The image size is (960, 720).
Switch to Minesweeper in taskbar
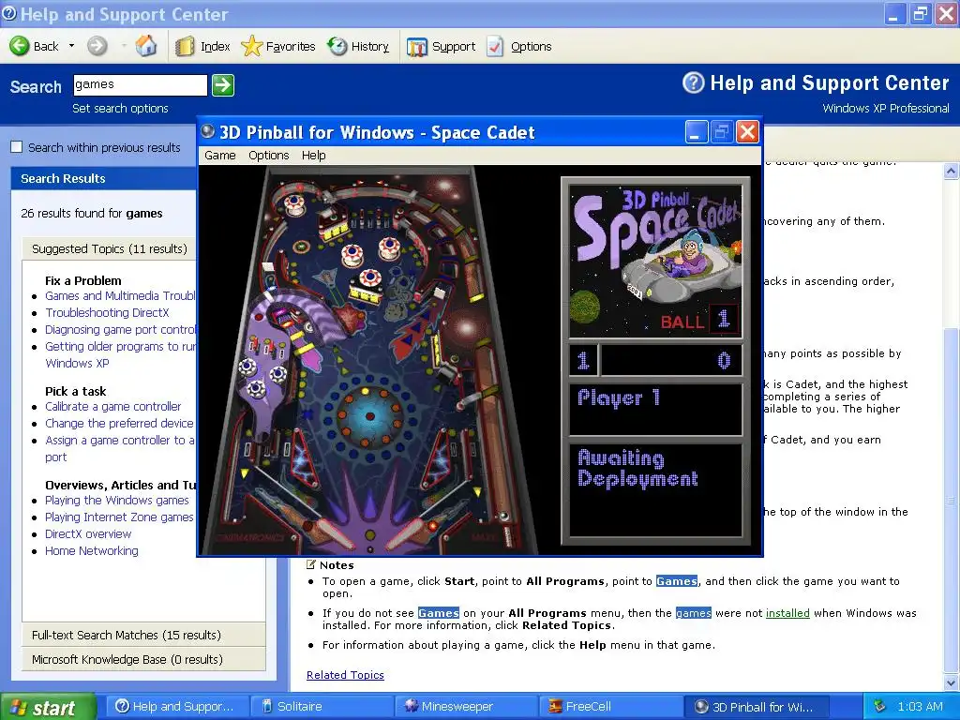point(466,707)
